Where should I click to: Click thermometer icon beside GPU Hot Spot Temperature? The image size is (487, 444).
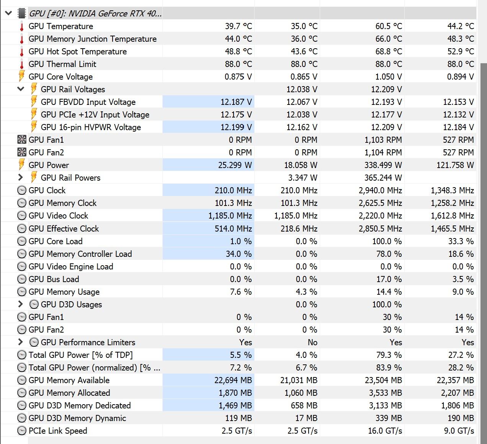pos(22,52)
